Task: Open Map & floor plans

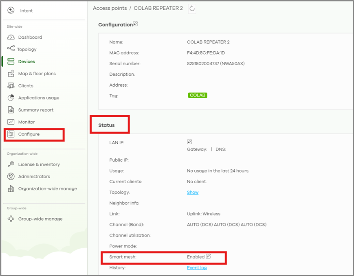Action: 37,74
